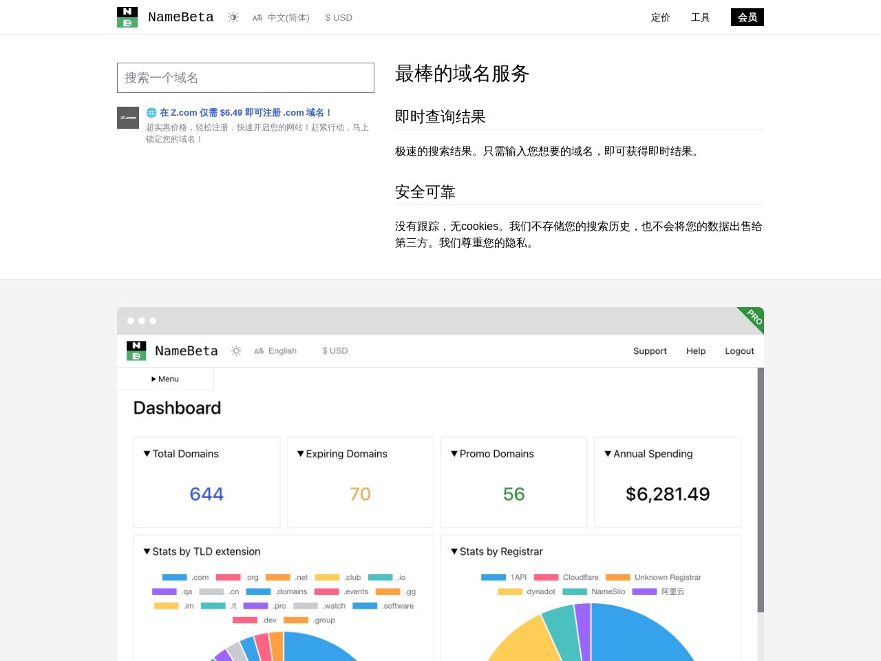
Task: Click the 会员 member button
Action: (747, 17)
